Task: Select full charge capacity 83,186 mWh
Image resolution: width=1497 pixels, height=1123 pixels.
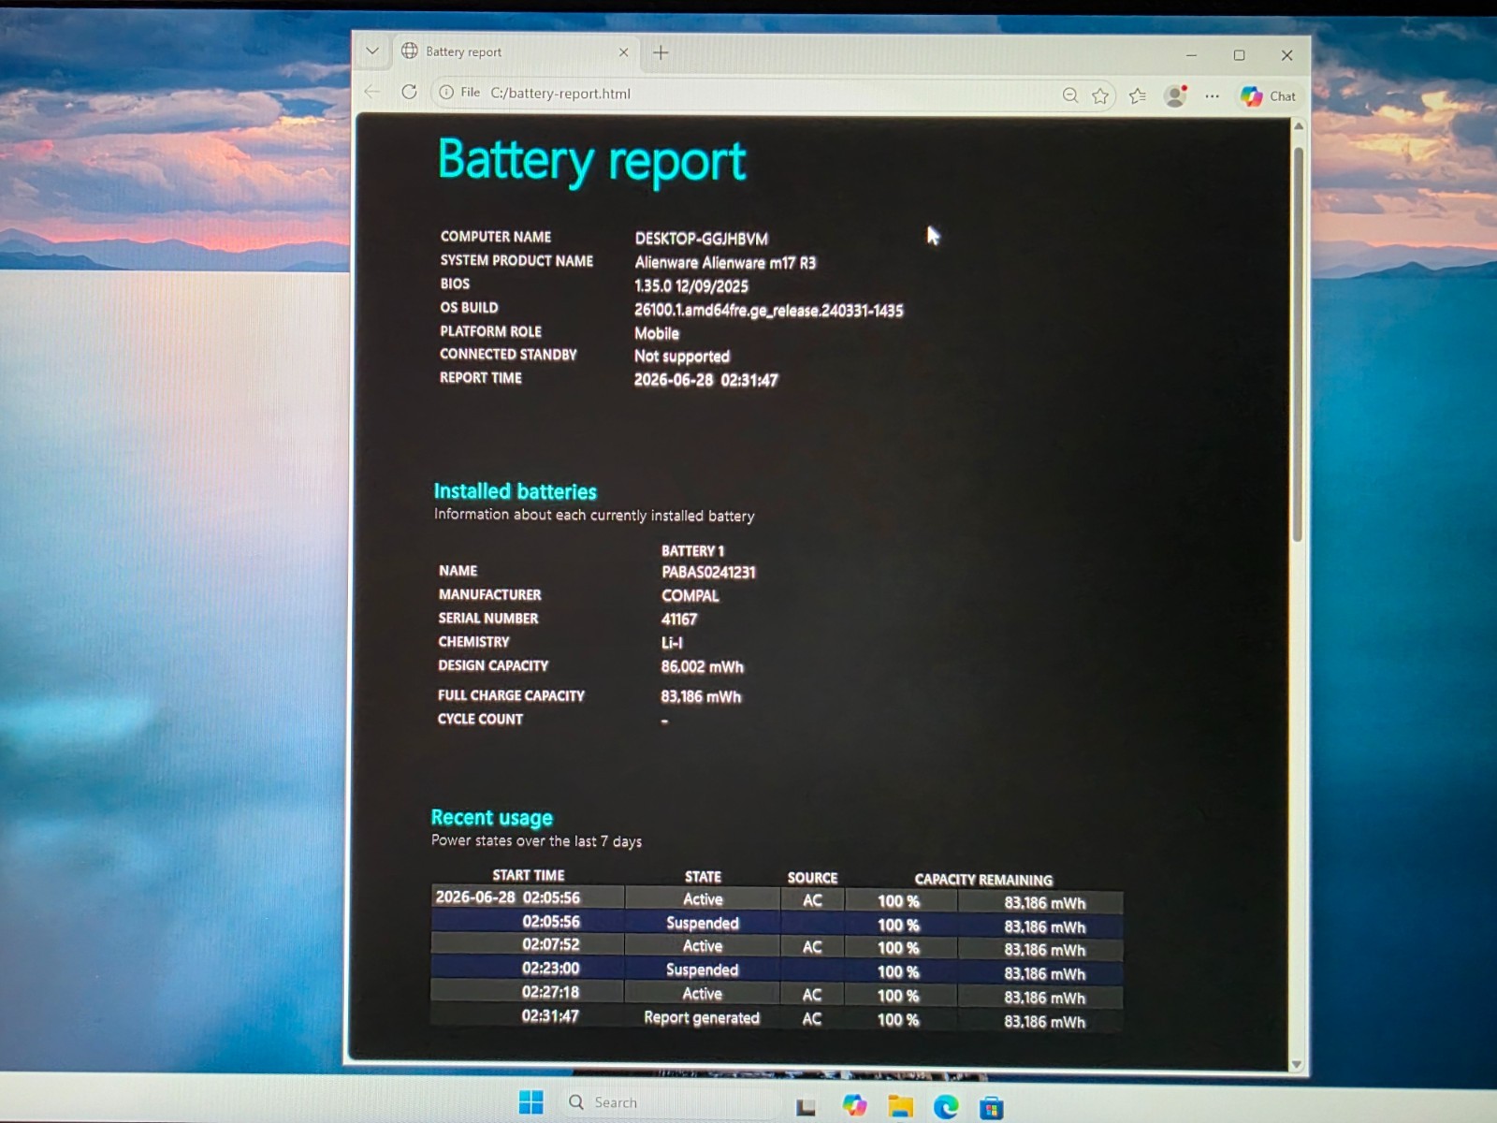Action: tap(701, 697)
